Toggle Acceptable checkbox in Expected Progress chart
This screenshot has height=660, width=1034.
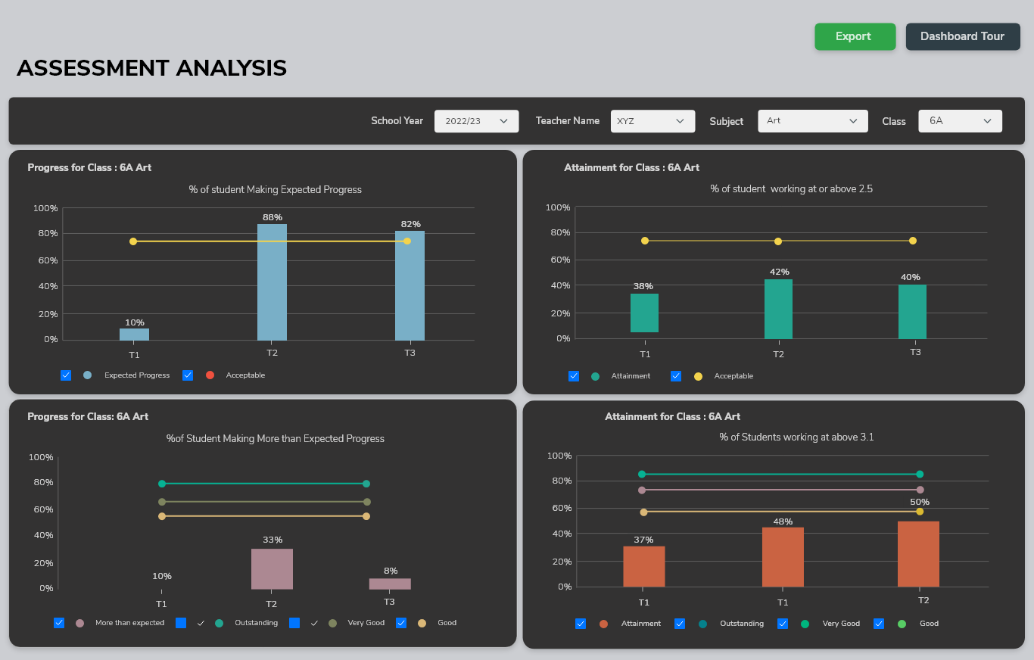click(188, 375)
